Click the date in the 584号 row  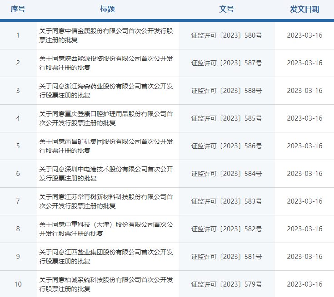coord(304,174)
